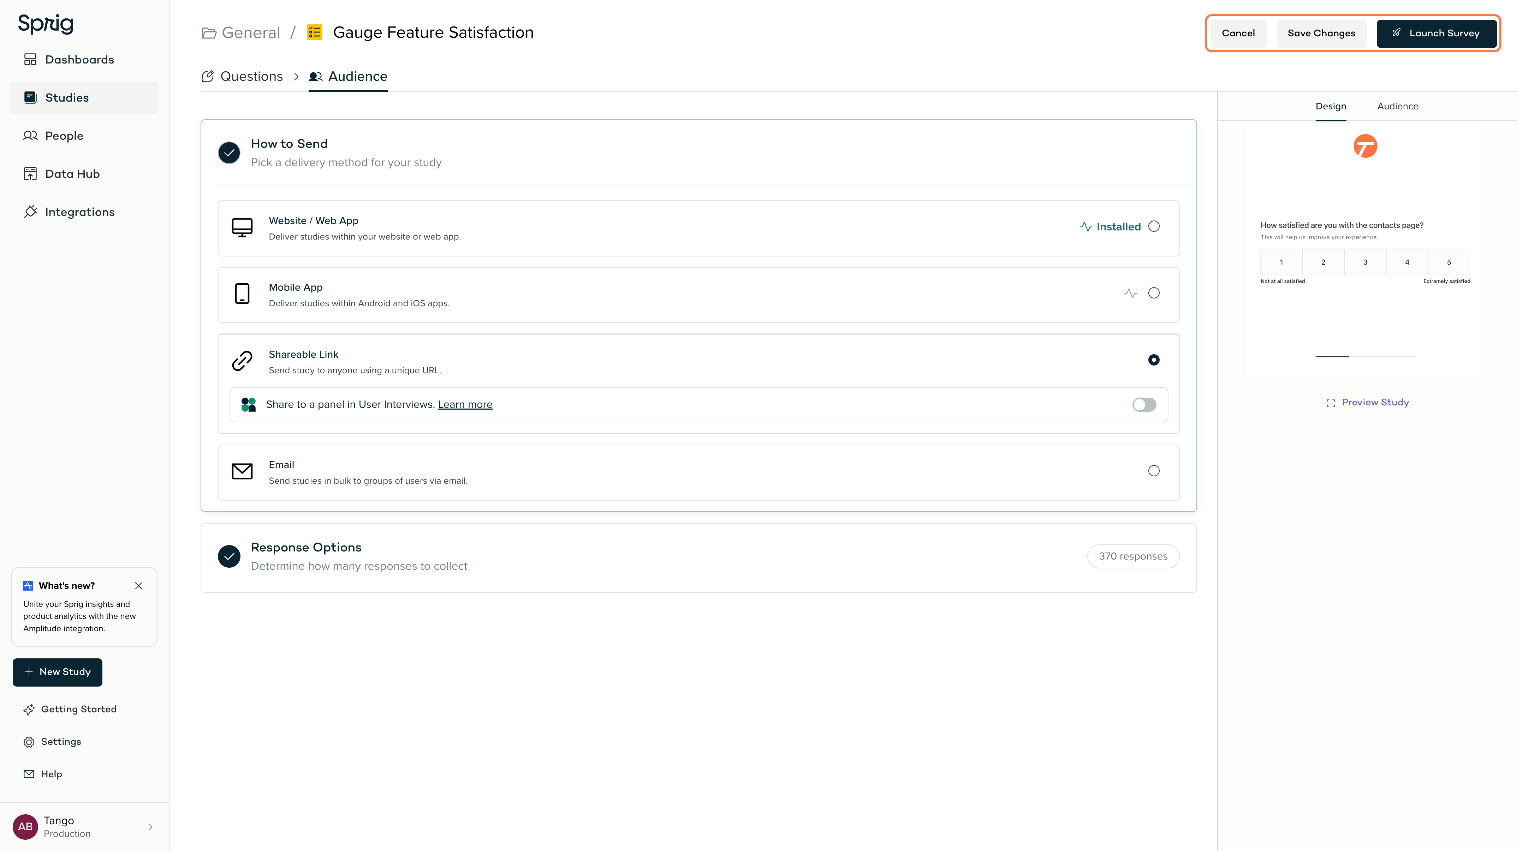1517x851 pixels.
Task: Click the Website monitor icon
Action: click(242, 228)
